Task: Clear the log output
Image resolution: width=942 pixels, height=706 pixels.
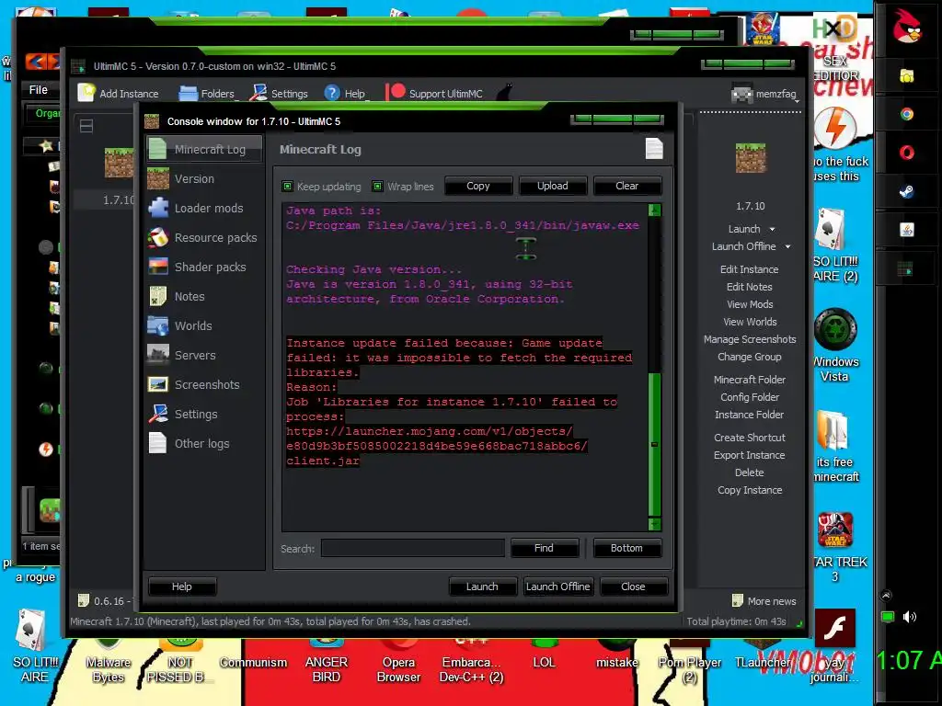Action: pos(626,186)
